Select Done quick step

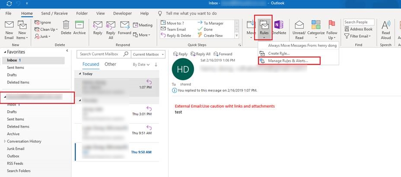[205, 29]
